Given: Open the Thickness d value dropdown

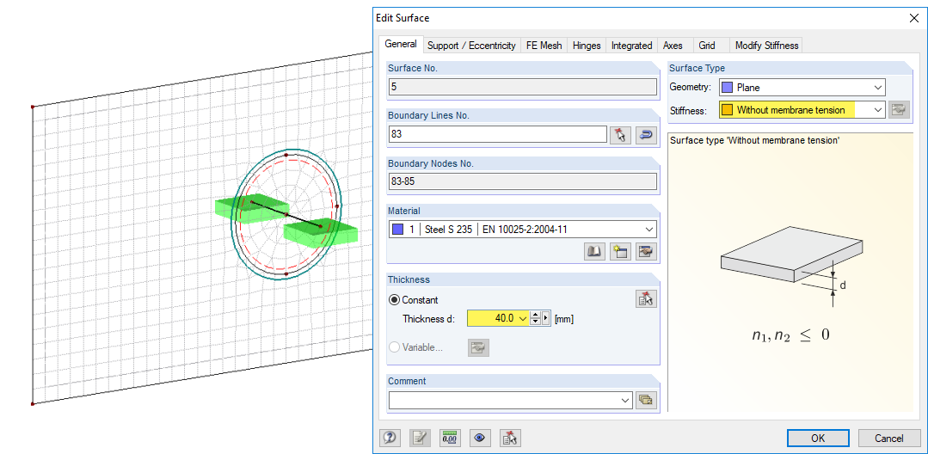Looking at the screenshot, I should [522, 318].
